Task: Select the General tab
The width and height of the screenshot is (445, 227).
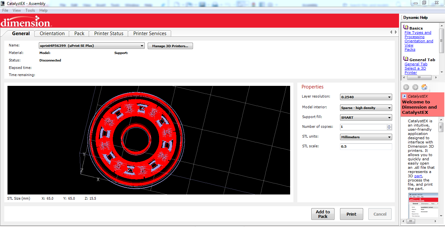Action: [x=21, y=33]
